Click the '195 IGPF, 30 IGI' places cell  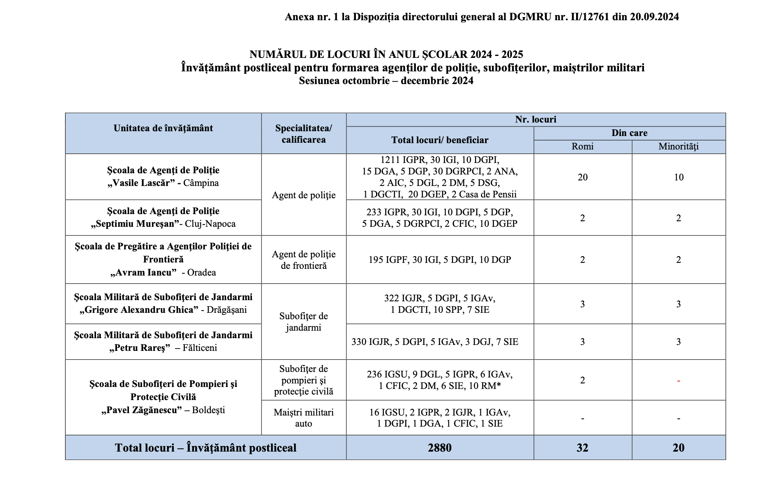[440, 260]
